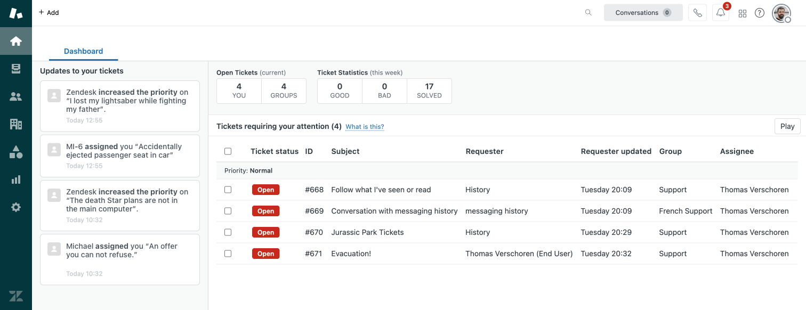Open the Reporting bar chart icon

coord(16,180)
